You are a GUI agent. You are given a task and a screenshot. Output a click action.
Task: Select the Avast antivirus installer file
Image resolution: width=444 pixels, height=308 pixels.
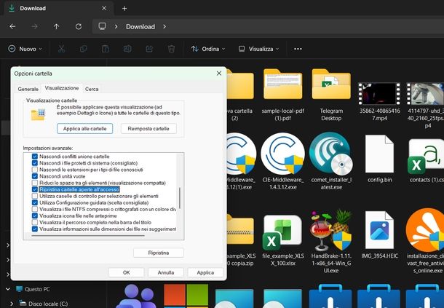tap(427, 241)
